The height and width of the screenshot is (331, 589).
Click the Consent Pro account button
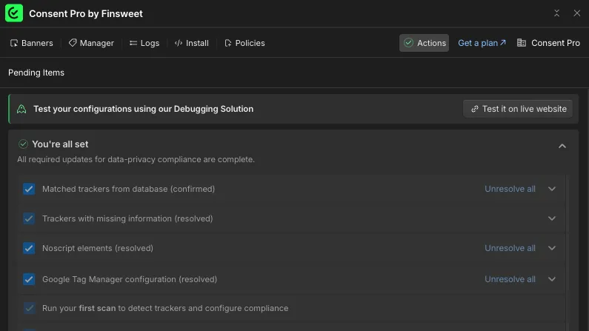pos(548,43)
